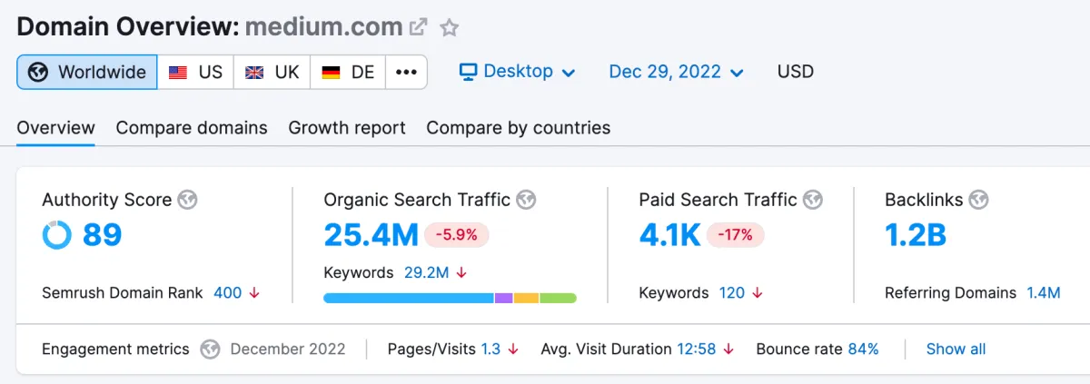Open Bounce rate value 84%
Viewport: 1090px width, 384px height.
tap(863, 349)
